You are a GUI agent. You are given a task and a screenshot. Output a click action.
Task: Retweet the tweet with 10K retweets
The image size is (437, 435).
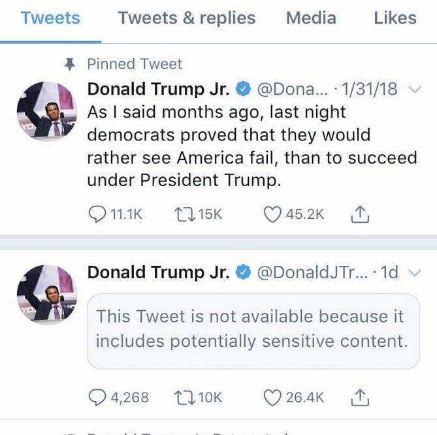point(185,396)
